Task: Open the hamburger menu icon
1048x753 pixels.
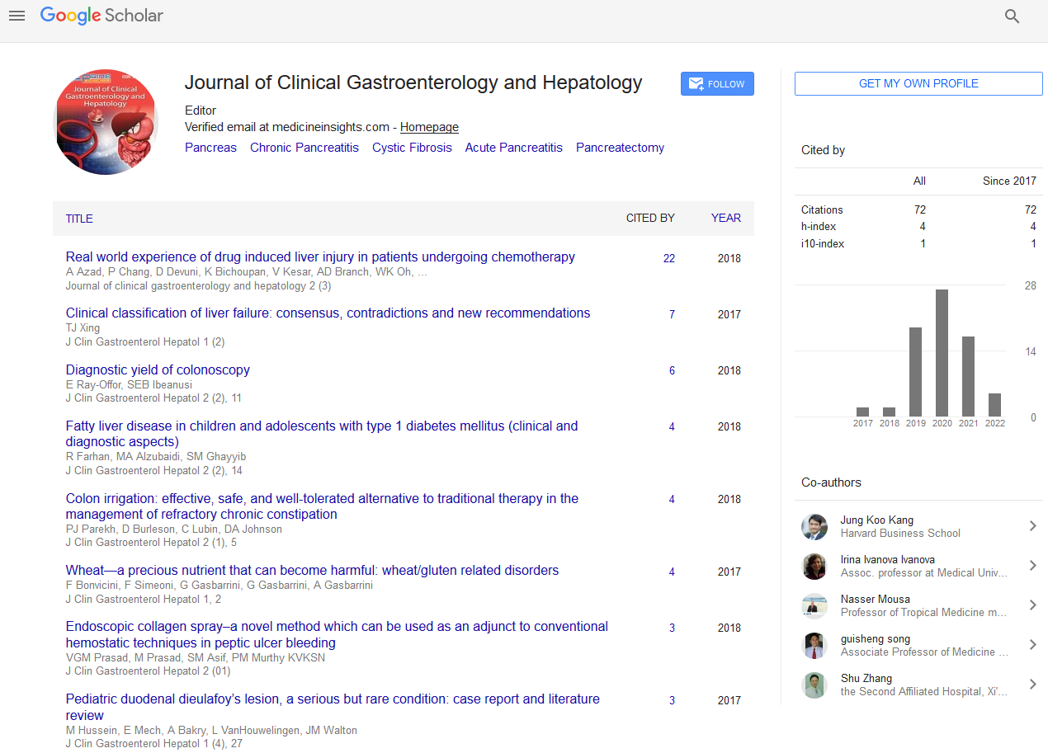Action: click(x=17, y=16)
